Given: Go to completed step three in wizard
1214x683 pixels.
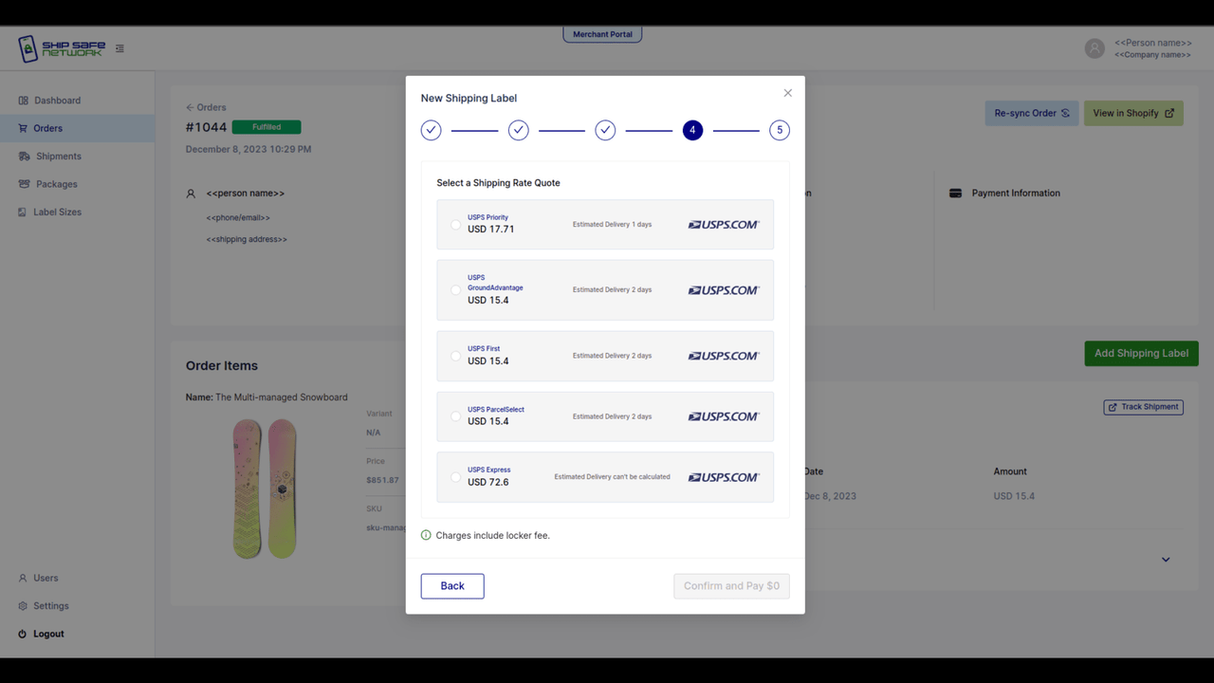Looking at the screenshot, I should click(605, 130).
